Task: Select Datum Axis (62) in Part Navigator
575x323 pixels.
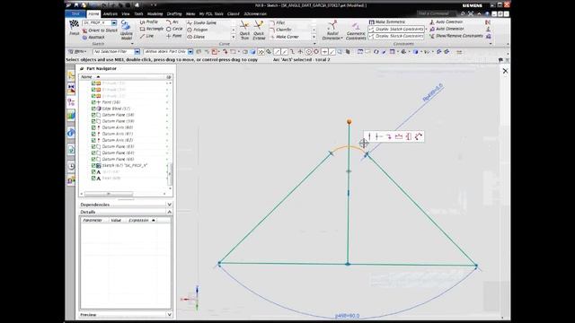Action: tap(118, 140)
